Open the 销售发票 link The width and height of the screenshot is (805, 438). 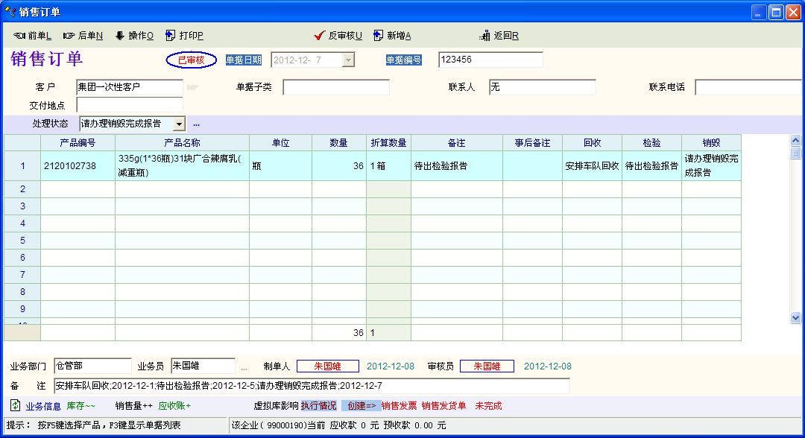(x=400, y=406)
